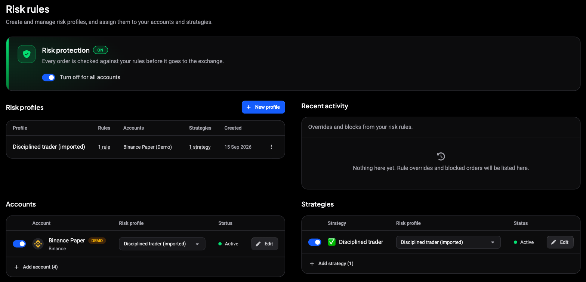
Task: Click the plus icon next to Add strategy
Action: [312, 264]
